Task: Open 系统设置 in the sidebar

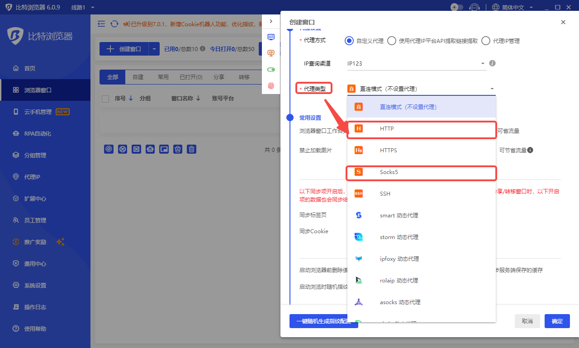Action: tap(45, 286)
